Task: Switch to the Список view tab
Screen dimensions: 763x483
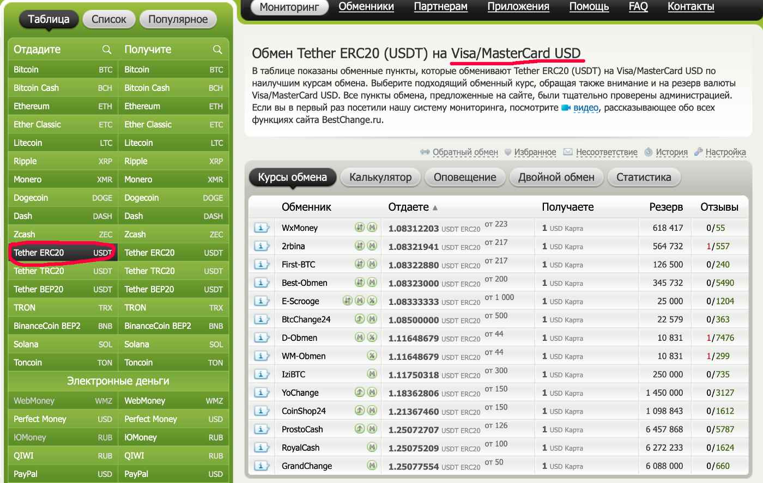Action: (x=109, y=19)
